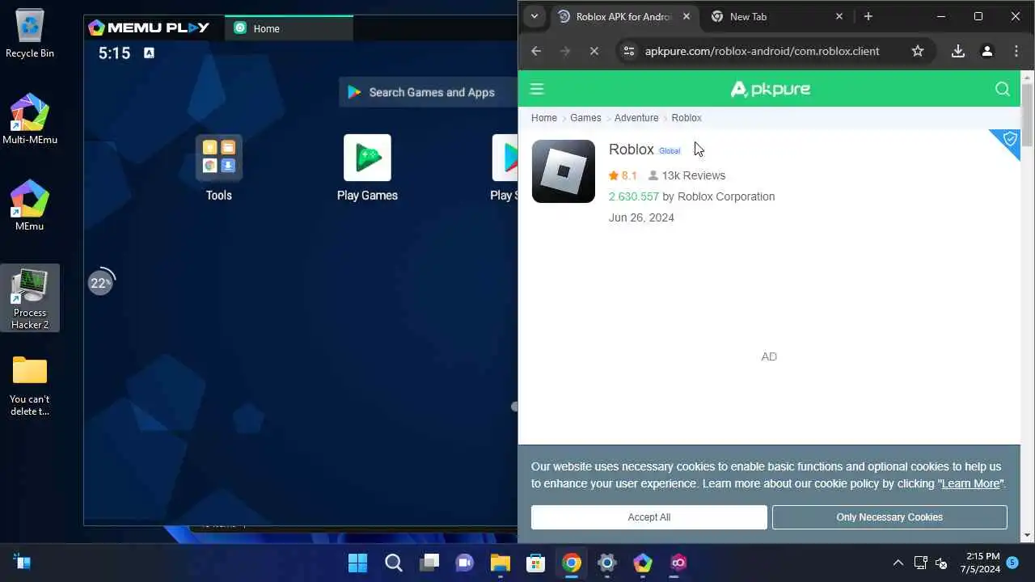Viewport: 1035px width, 582px height.
Task: Go back in Chrome
Action: tap(536, 51)
